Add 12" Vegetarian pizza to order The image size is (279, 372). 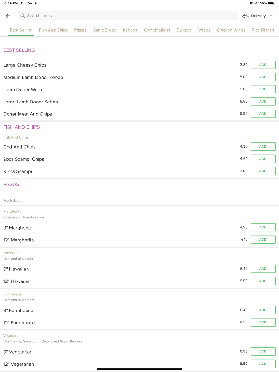263,364
